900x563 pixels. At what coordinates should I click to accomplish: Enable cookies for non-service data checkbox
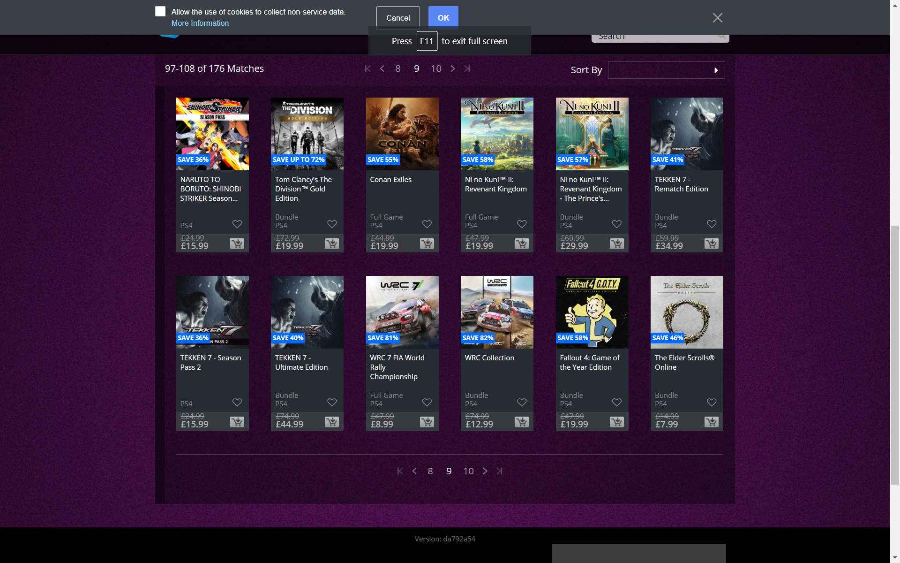coord(160,11)
